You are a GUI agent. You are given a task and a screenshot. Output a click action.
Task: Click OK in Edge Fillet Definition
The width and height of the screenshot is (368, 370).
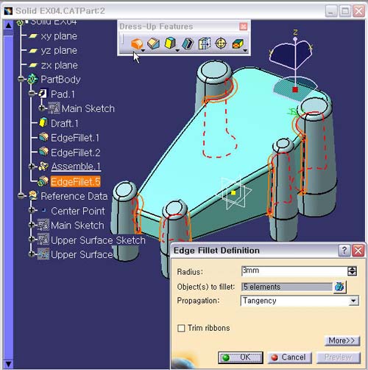coord(241,357)
